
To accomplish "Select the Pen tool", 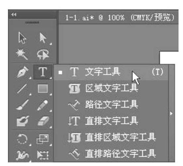I will tap(23, 72).
